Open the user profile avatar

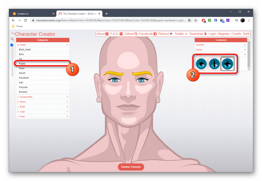(x=243, y=20)
